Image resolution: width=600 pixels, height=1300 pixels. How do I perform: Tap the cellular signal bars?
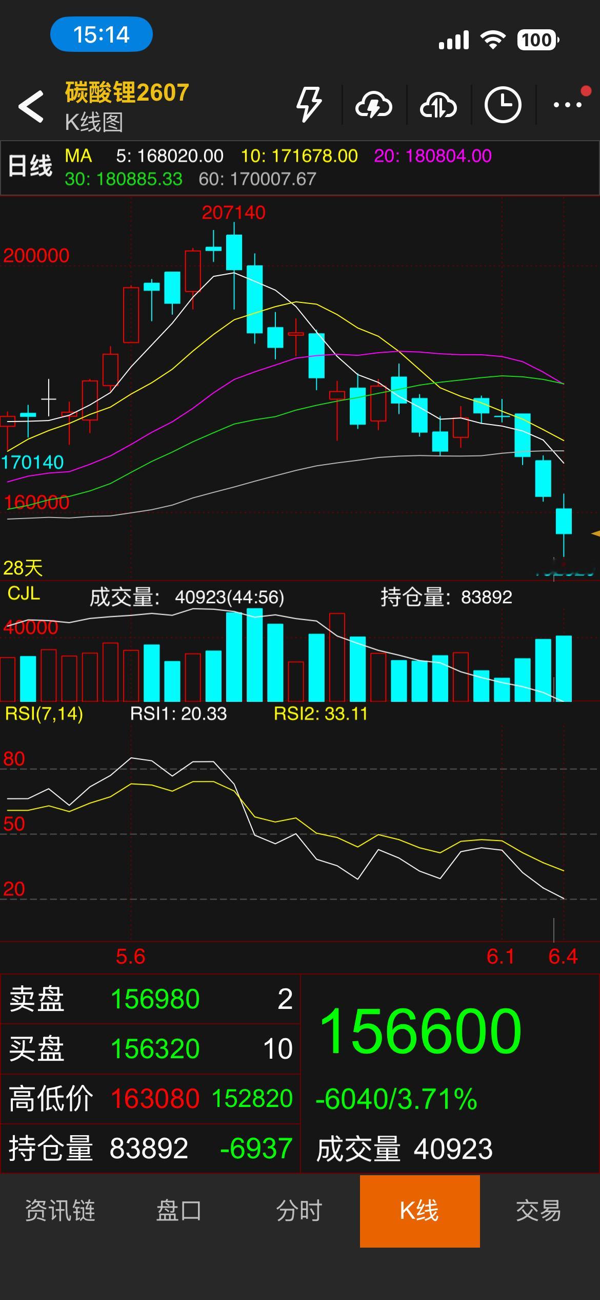tap(454, 40)
